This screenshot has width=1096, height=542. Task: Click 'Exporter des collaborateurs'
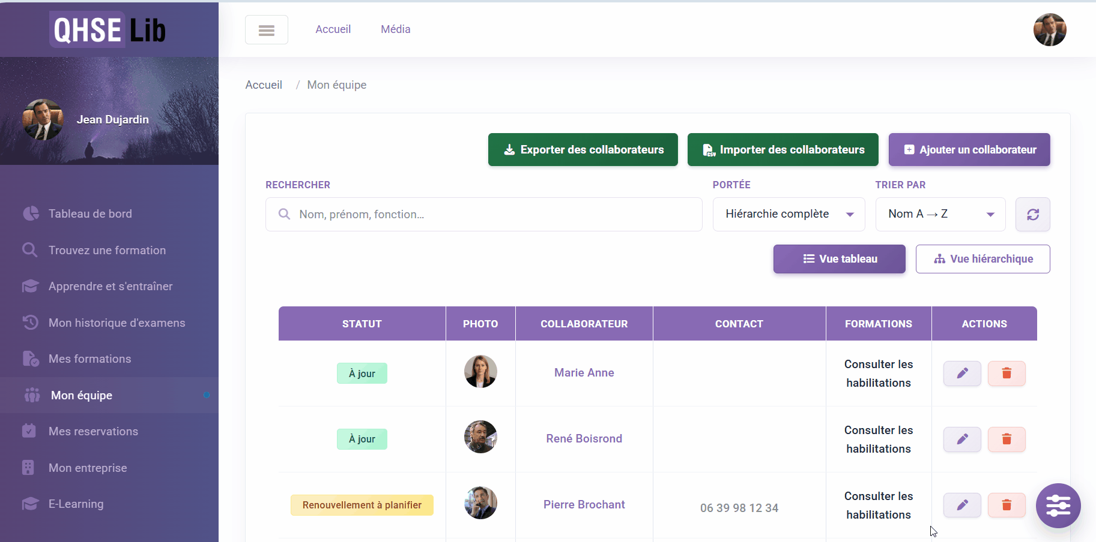click(582, 149)
